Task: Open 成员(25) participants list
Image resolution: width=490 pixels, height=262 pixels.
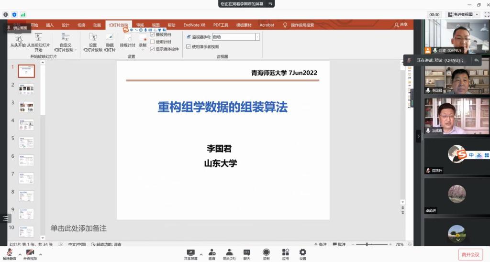Action: pos(229,252)
